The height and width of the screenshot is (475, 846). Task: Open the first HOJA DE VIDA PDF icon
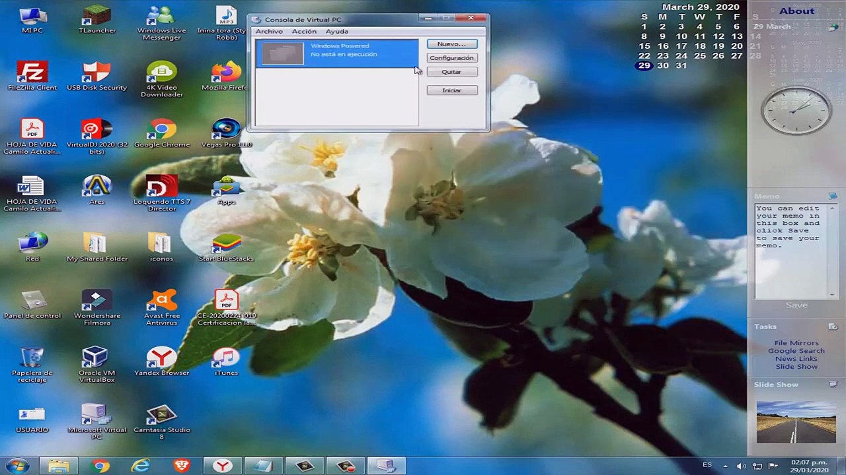(x=32, y=137)
